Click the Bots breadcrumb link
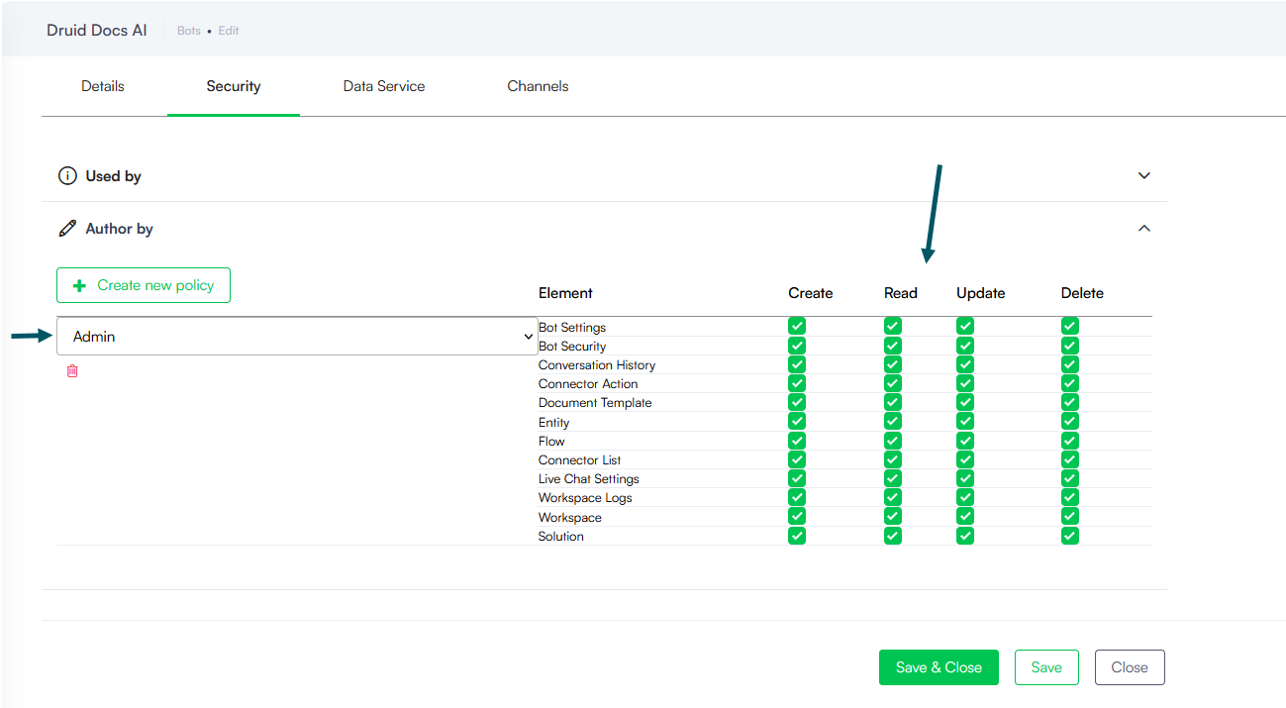1286x708 pixels. coord(189,31)
